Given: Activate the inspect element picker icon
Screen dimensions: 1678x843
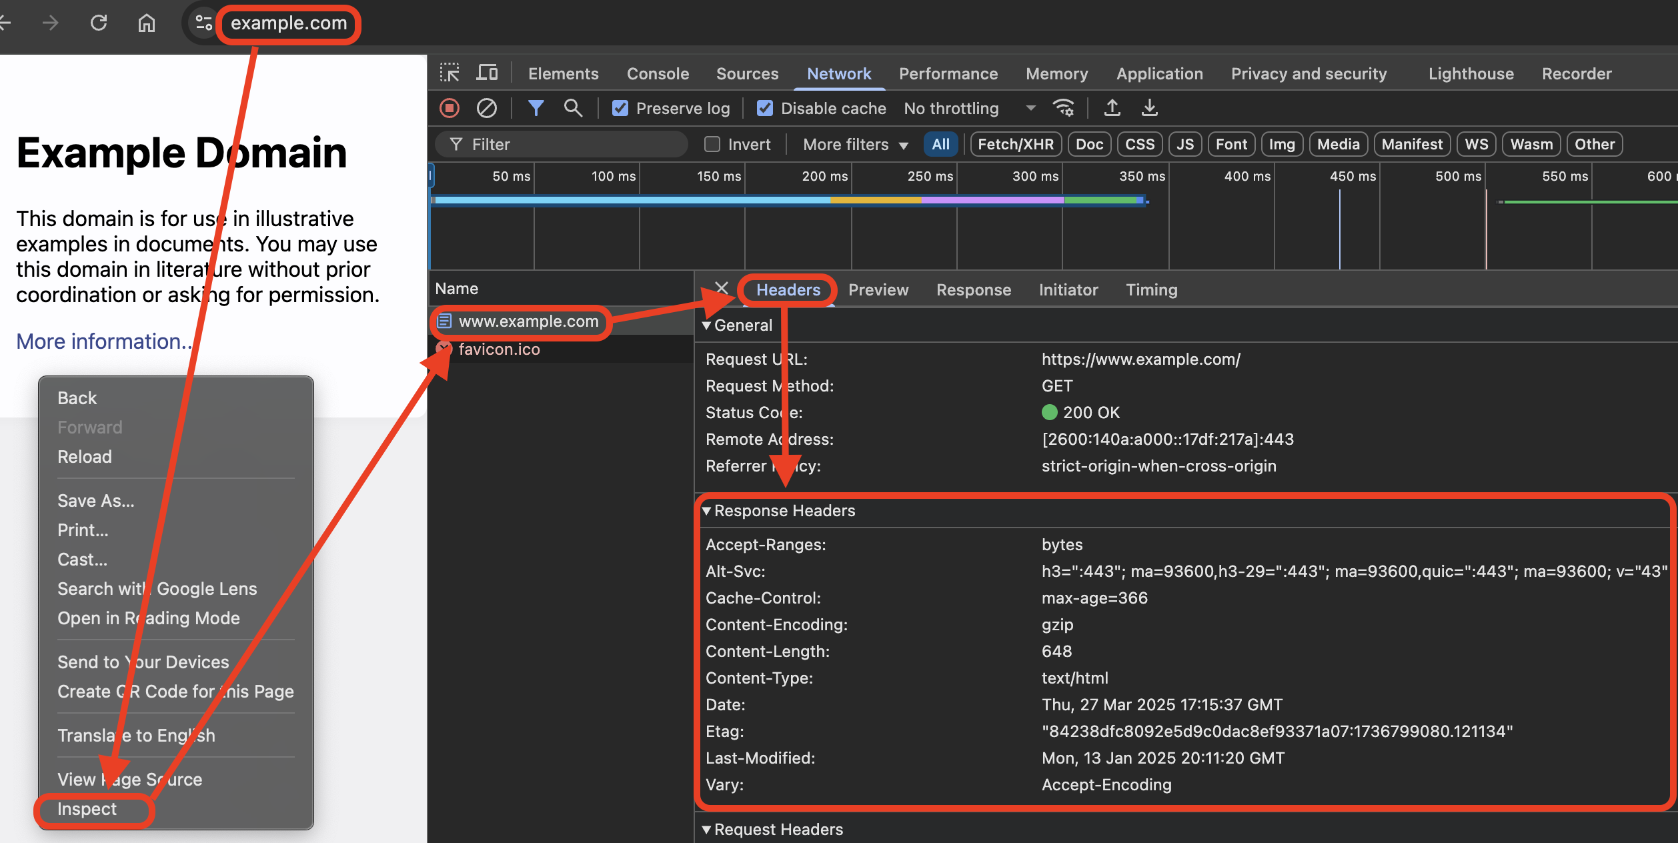Looking at the screenshot, I should point(450,73).
